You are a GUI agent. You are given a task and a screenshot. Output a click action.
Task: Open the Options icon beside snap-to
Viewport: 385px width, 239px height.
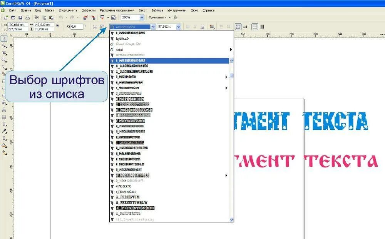(175, 17)
